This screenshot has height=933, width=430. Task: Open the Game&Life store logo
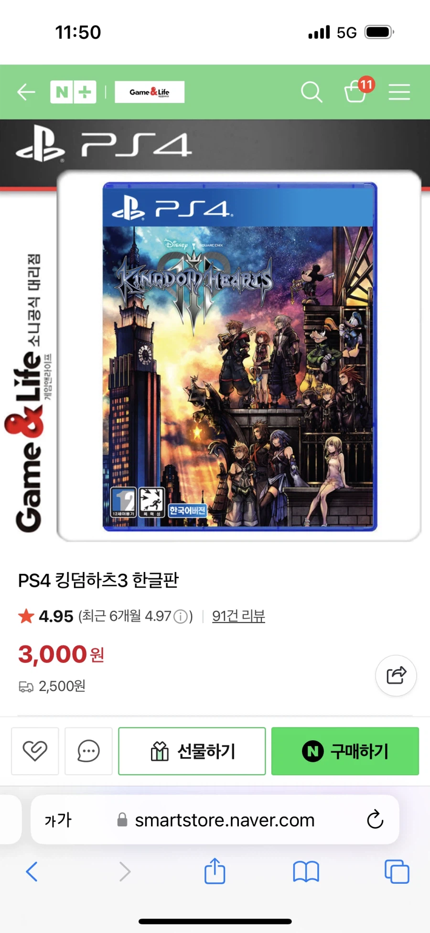pos(150,92)
